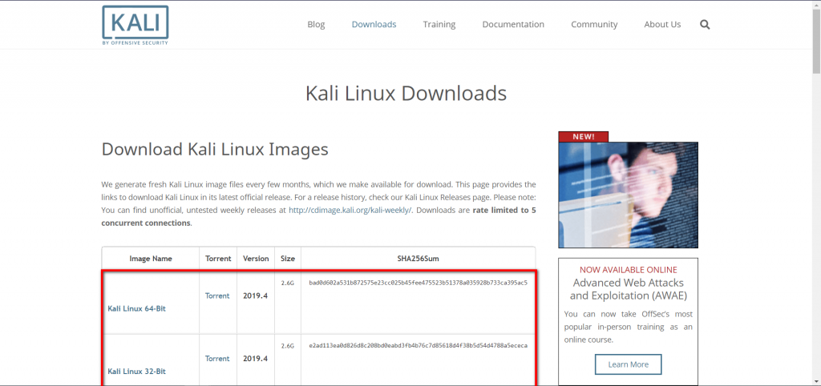The height and width of the screenshot is (386, 821).
Task: Click the 2.6G size in 32-Bit row
Action: point(288,346)
